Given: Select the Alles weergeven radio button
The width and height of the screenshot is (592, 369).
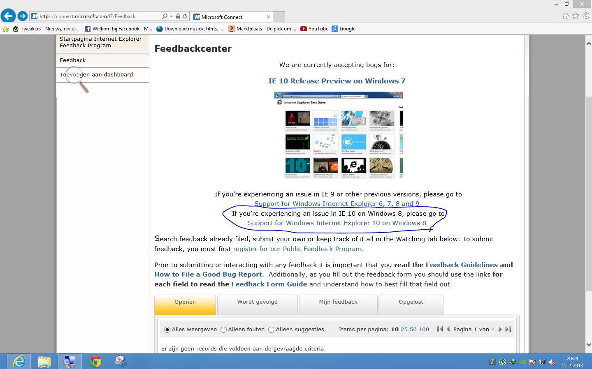Looking at the screenshot, I should click(167, 330).
